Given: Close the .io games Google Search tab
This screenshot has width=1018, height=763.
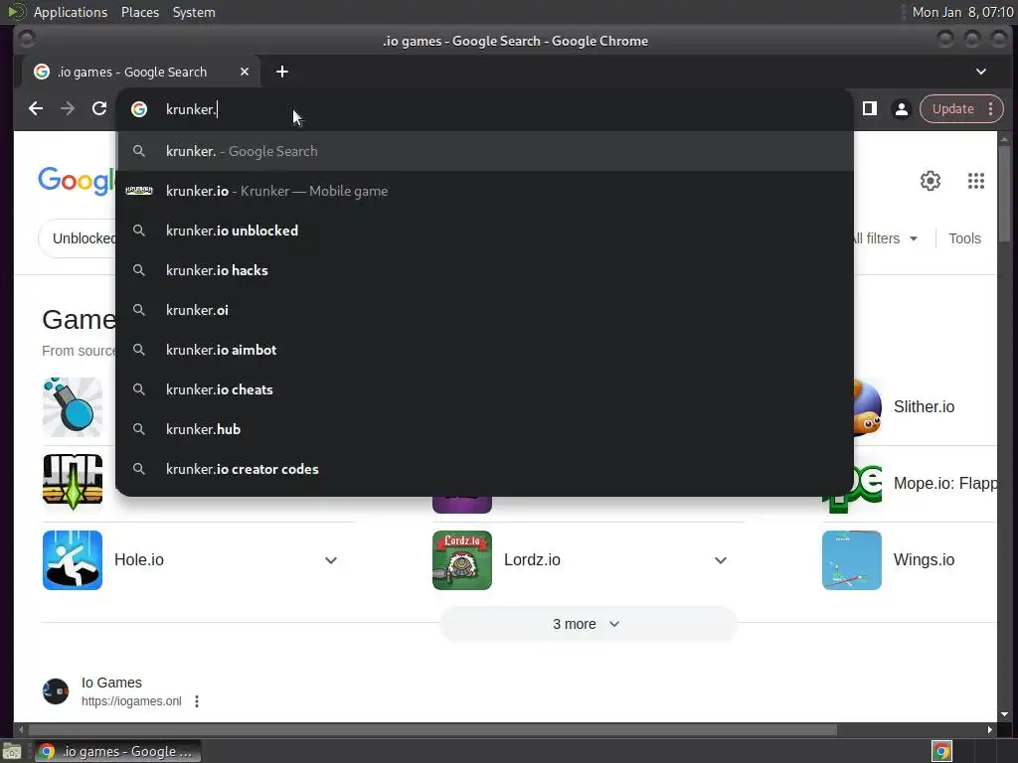Looking at the screenshot, I should pyautogui.click(x=245, y=72).
